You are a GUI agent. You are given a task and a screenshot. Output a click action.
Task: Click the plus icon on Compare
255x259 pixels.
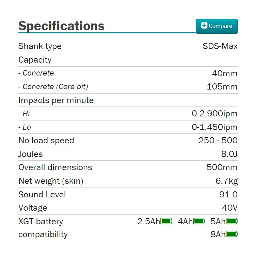[x=204, y=26]
